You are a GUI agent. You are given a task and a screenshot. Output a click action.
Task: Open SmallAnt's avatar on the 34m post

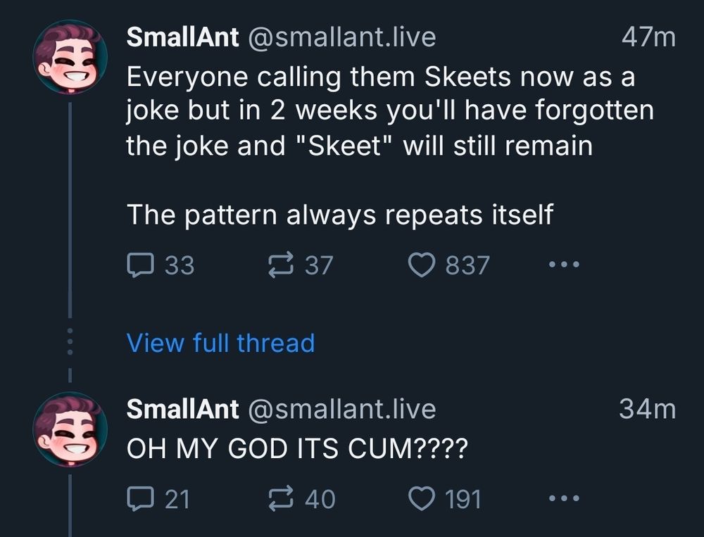(x=71, y=429)
